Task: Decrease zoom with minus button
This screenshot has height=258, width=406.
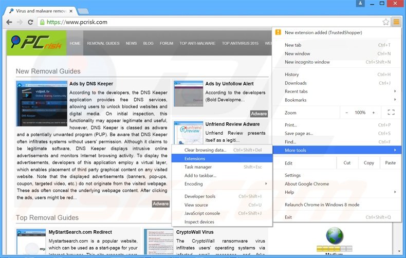Action: coord(346,113)
